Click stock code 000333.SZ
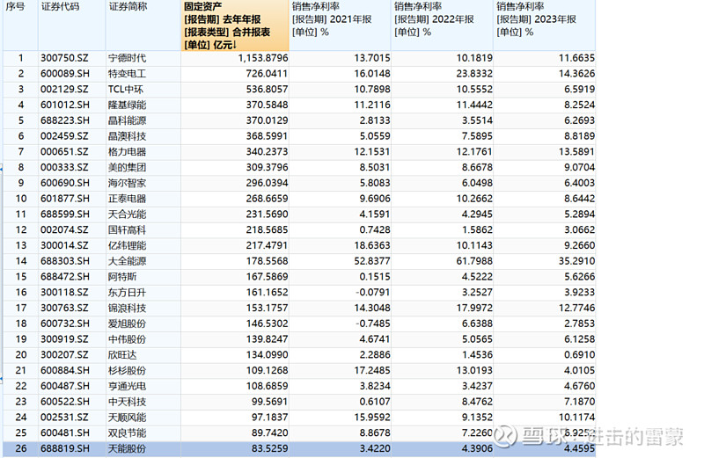 (x=64, y=167)
